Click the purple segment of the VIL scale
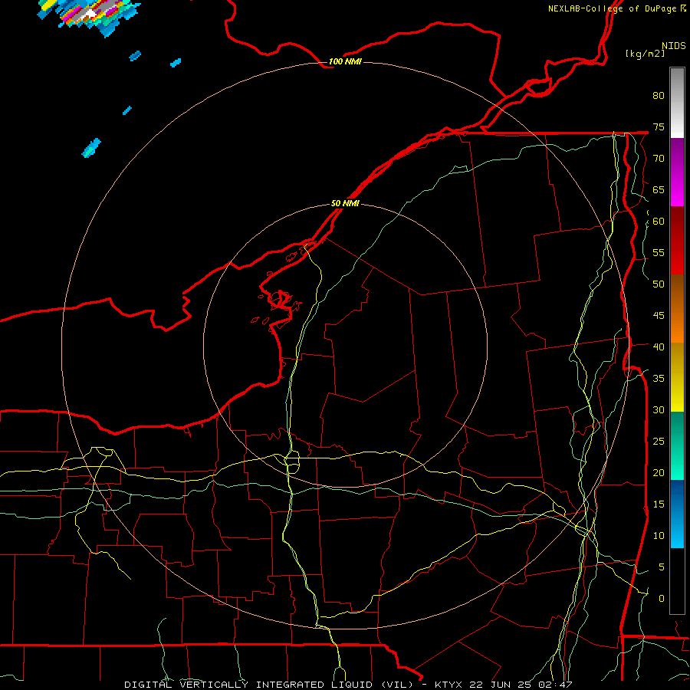Image resolution: width=690 pixels, height=690 pixels. (x=677, y=154)
